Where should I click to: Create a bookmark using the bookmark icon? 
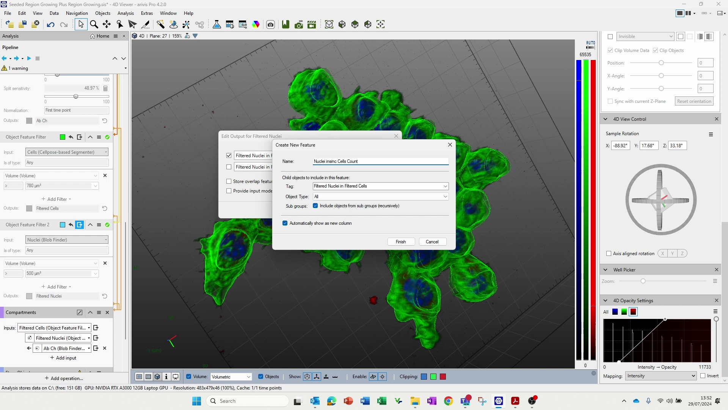pyautogui.click(x=286, y=24)
